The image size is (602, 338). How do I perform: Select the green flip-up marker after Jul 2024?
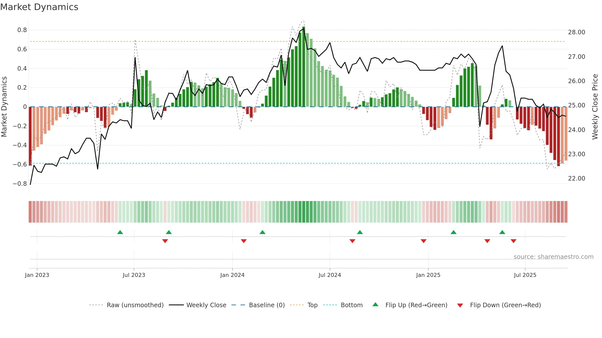pyautogui.click(x=360, y=232)
